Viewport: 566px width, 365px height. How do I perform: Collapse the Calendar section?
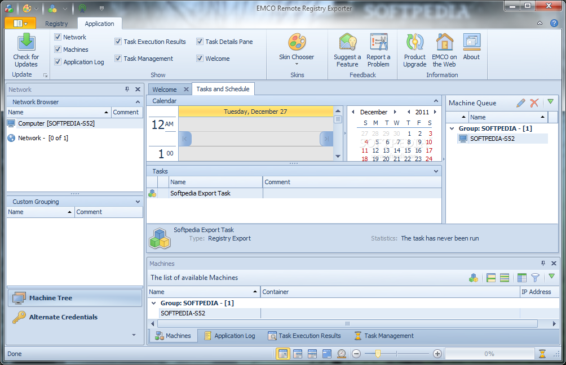436,101
